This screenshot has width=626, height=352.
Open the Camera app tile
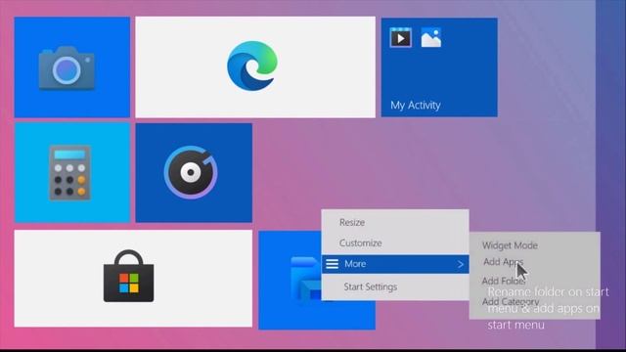point(72,67)
